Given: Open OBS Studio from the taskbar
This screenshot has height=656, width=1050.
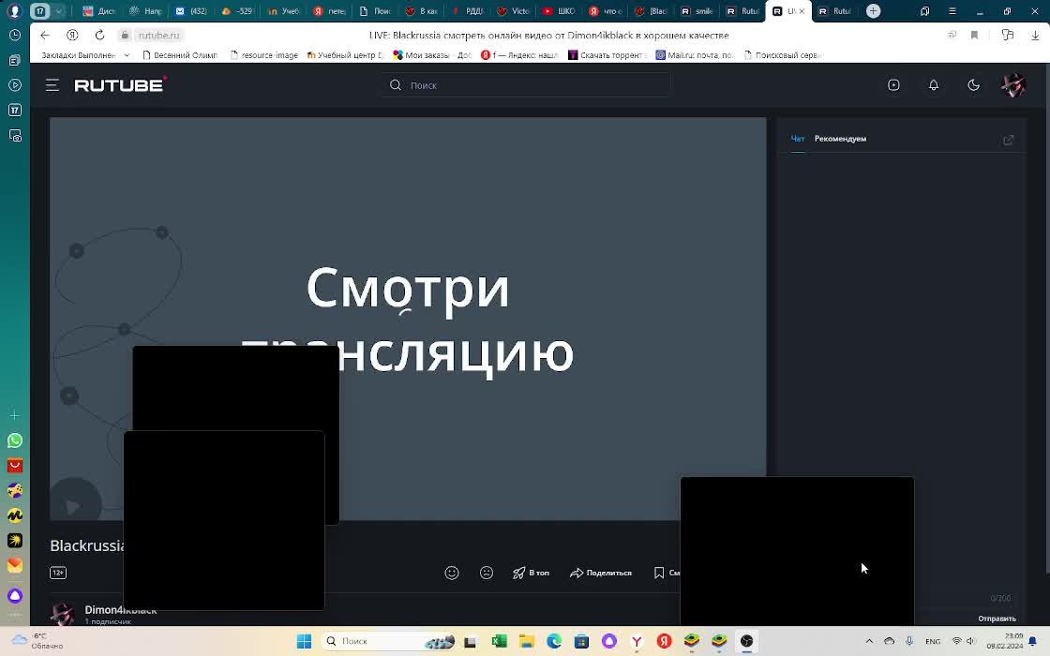Looking at the screenshot, I should (746, 641).
